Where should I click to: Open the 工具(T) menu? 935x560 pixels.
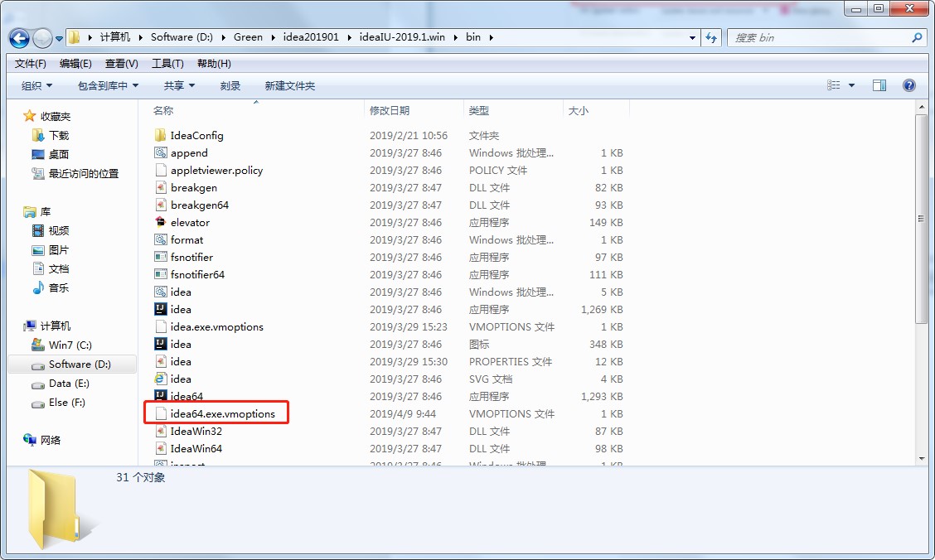pyautogui.click(x=167, y=63)
